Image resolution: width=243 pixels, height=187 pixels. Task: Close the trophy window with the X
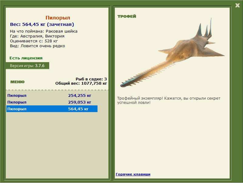click(x=237, y=5)
